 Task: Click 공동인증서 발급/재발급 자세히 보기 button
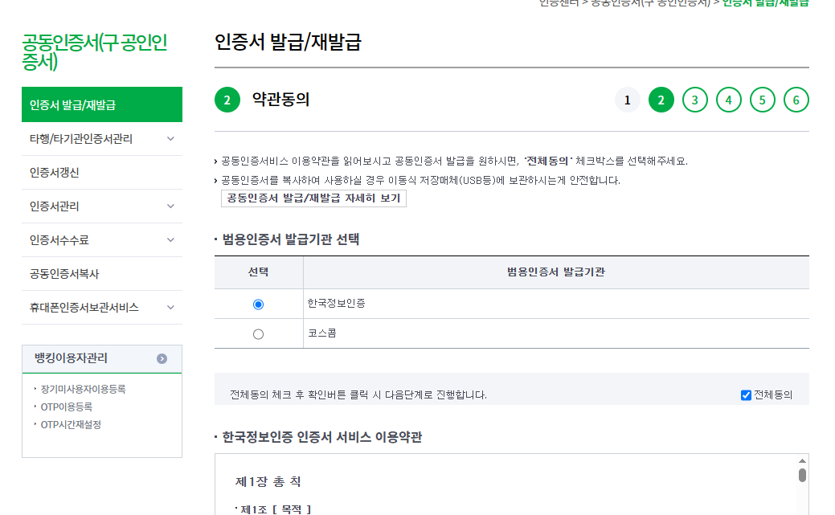(313, 198)
